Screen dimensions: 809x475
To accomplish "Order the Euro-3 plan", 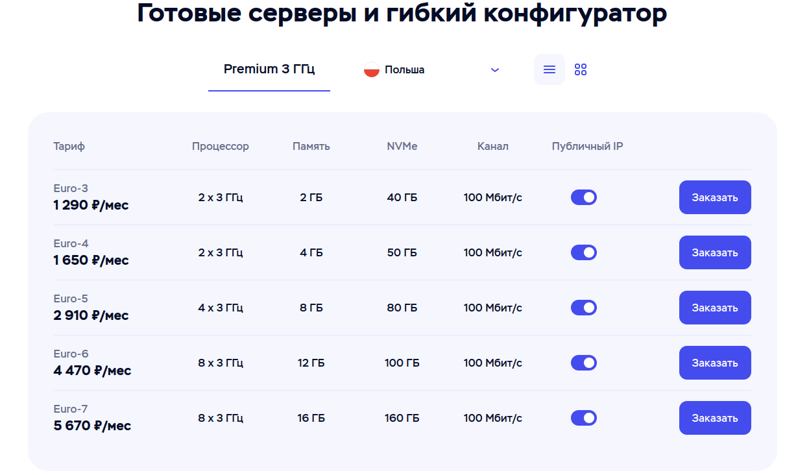I will pyautogui.click(x=715, y=197).
